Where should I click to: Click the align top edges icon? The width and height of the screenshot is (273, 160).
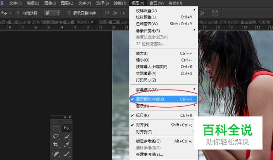click(107, 13)
